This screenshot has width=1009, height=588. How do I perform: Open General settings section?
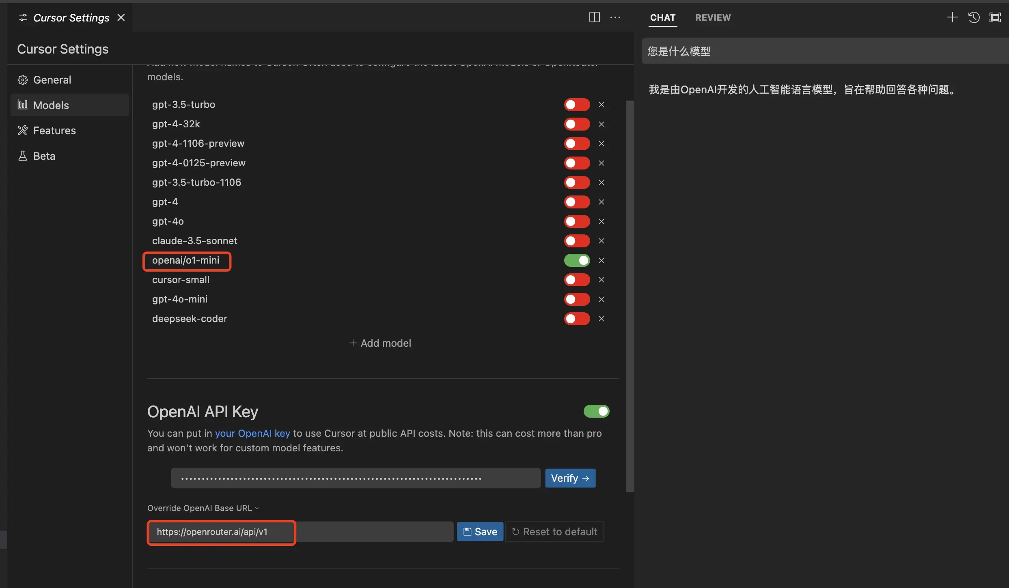(x=69, y=80)
